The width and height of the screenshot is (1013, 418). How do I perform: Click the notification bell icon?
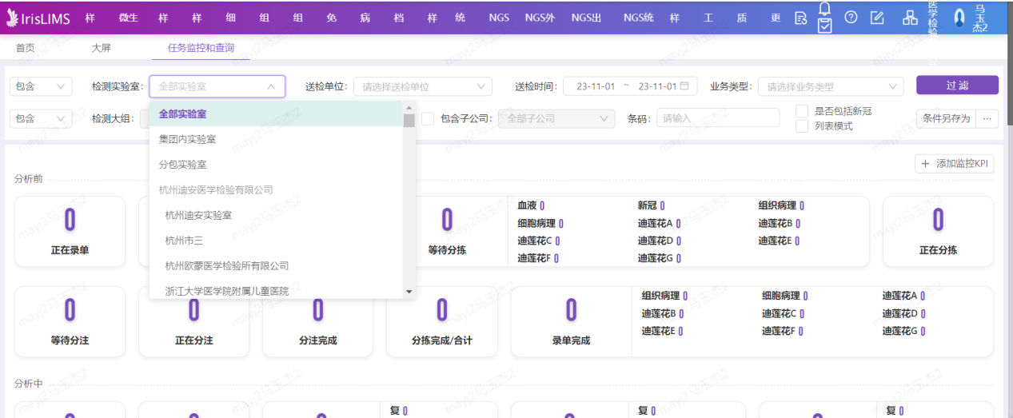click(825, 8)
